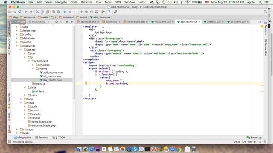Click the Chrome icon in the Dock
This screenshot has height=153, width=273.
179,149
